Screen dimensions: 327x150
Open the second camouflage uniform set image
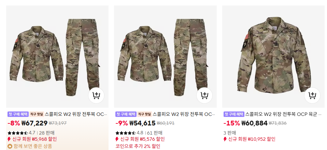[165, 57]
